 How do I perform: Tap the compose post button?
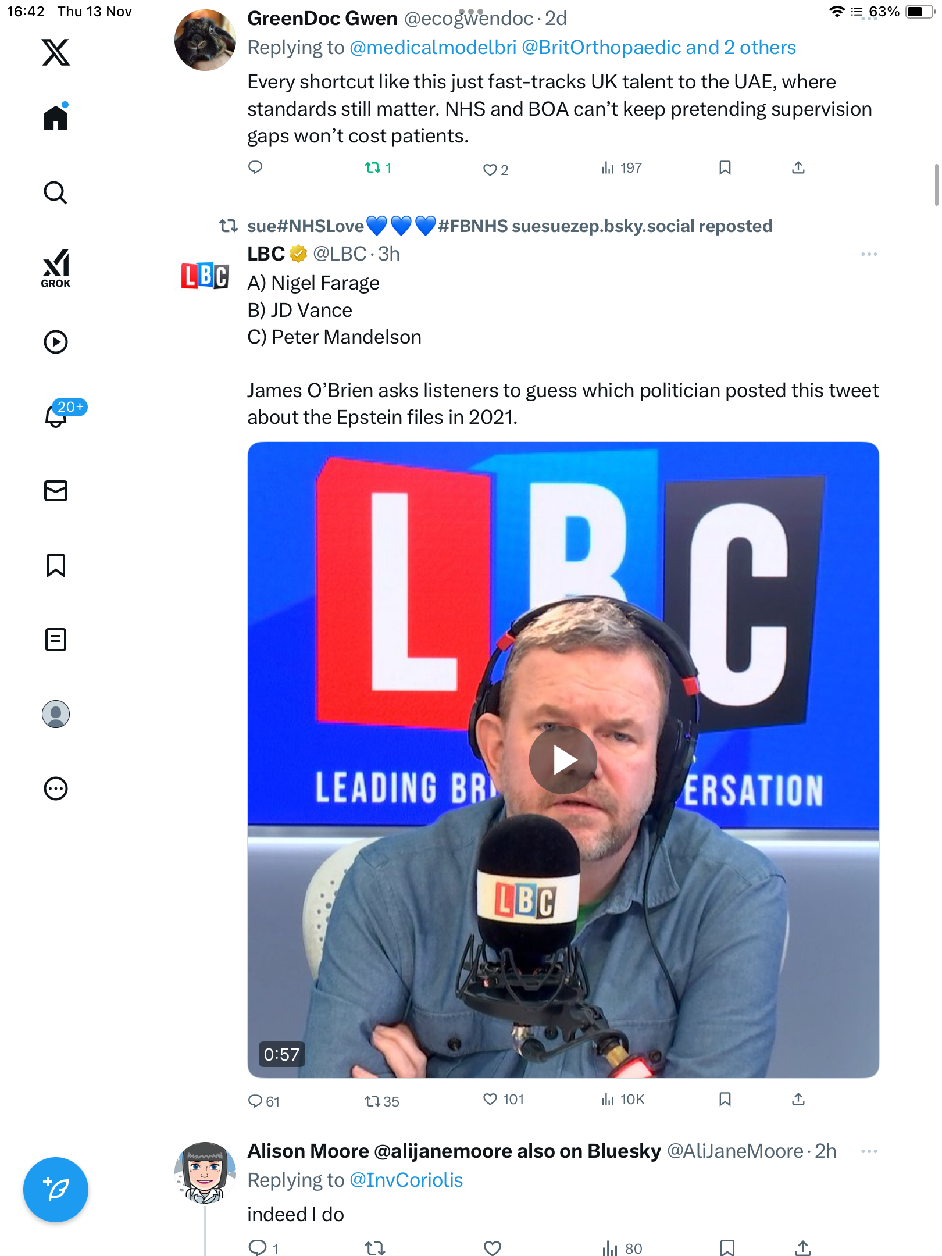(56, 1190)
